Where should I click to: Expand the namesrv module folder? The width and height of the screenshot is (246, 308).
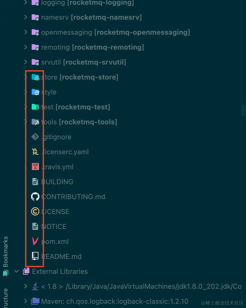[x=26, y=17]
